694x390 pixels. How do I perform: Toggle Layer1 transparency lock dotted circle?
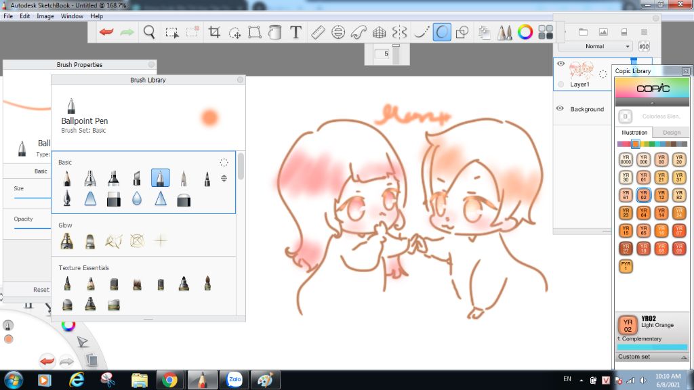603,74
